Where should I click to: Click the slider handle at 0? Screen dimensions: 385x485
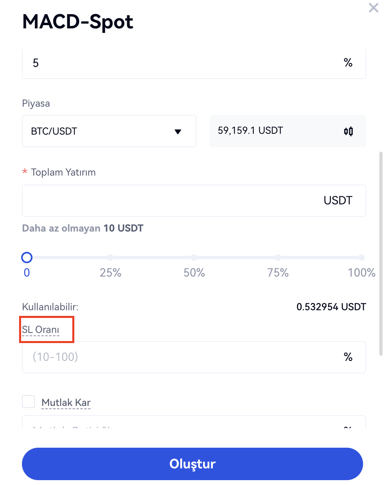(x=27, y=258)
